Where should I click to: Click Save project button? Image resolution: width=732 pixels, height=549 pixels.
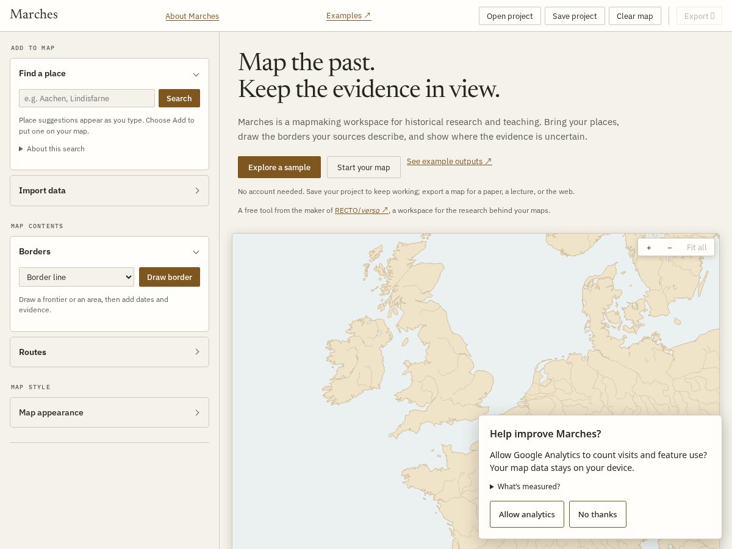pos(575,16)
